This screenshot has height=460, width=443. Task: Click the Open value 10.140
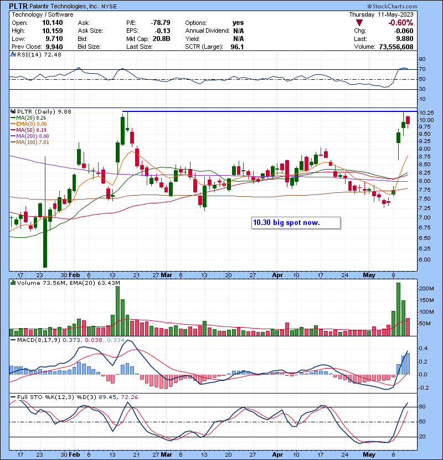(x=53, y=23)
